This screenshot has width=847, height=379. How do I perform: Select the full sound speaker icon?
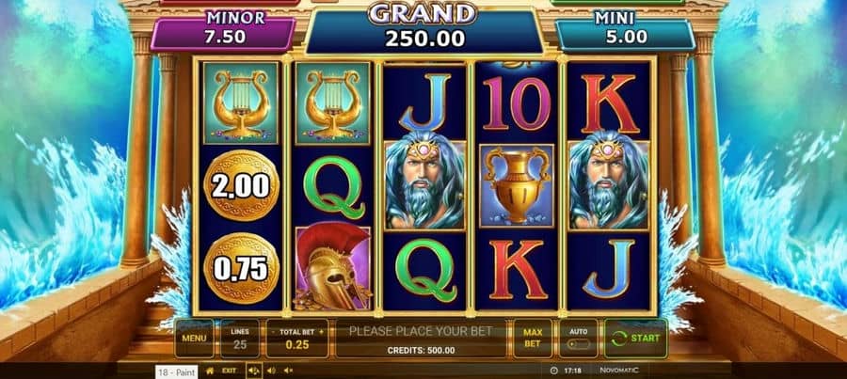254,371
